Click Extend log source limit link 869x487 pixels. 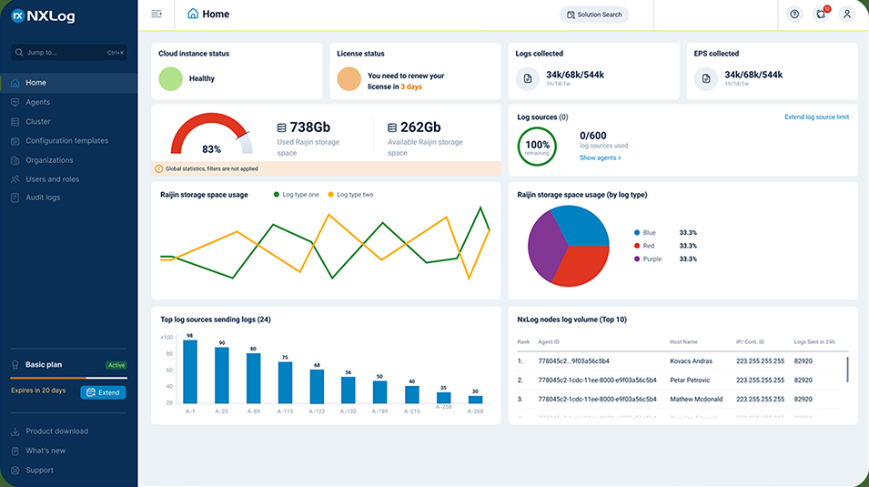816,117
